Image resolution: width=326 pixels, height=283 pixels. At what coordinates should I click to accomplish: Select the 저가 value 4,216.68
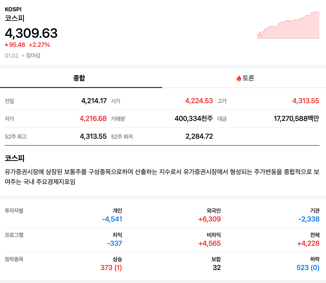pyautogui.click(x=93, y=118)
